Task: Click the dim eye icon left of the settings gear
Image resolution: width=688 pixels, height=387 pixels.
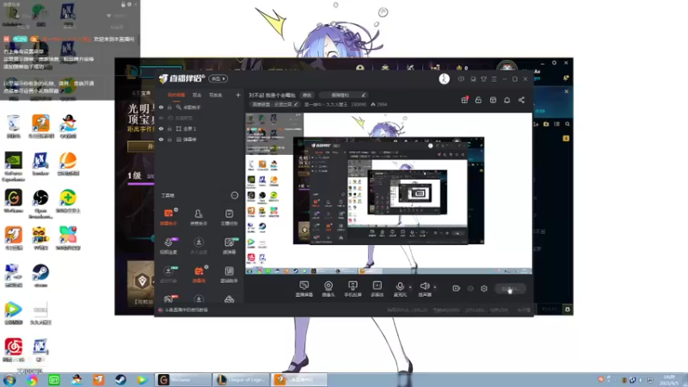Action: click(470, 288)
